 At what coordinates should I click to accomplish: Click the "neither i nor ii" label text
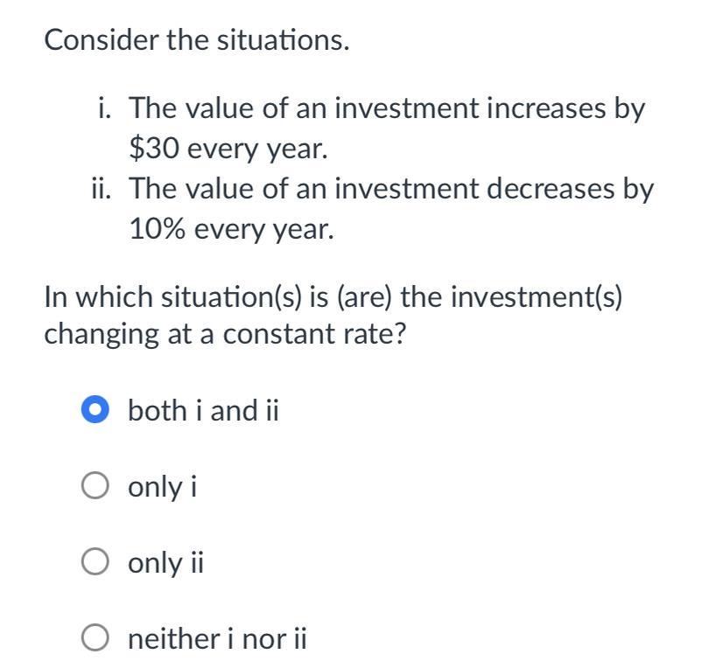click(217, 640)
